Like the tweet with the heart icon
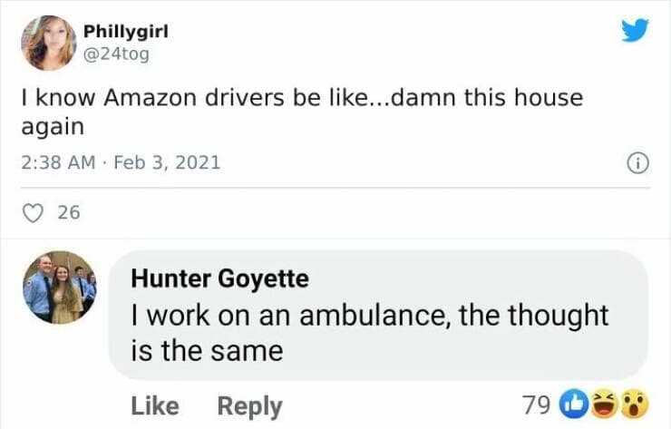The height and width of the screenshot is (429, 671). (34, 213)
